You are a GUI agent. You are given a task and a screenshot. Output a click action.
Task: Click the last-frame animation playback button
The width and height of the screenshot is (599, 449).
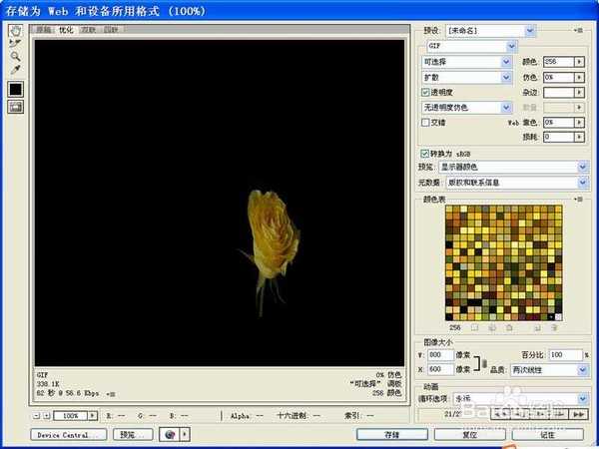click(581, 412)
